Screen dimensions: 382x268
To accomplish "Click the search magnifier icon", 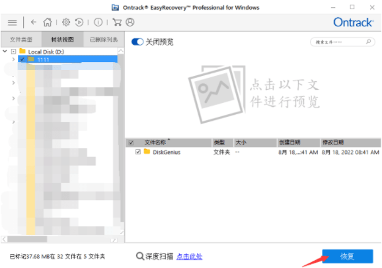I will pos(369,42).
